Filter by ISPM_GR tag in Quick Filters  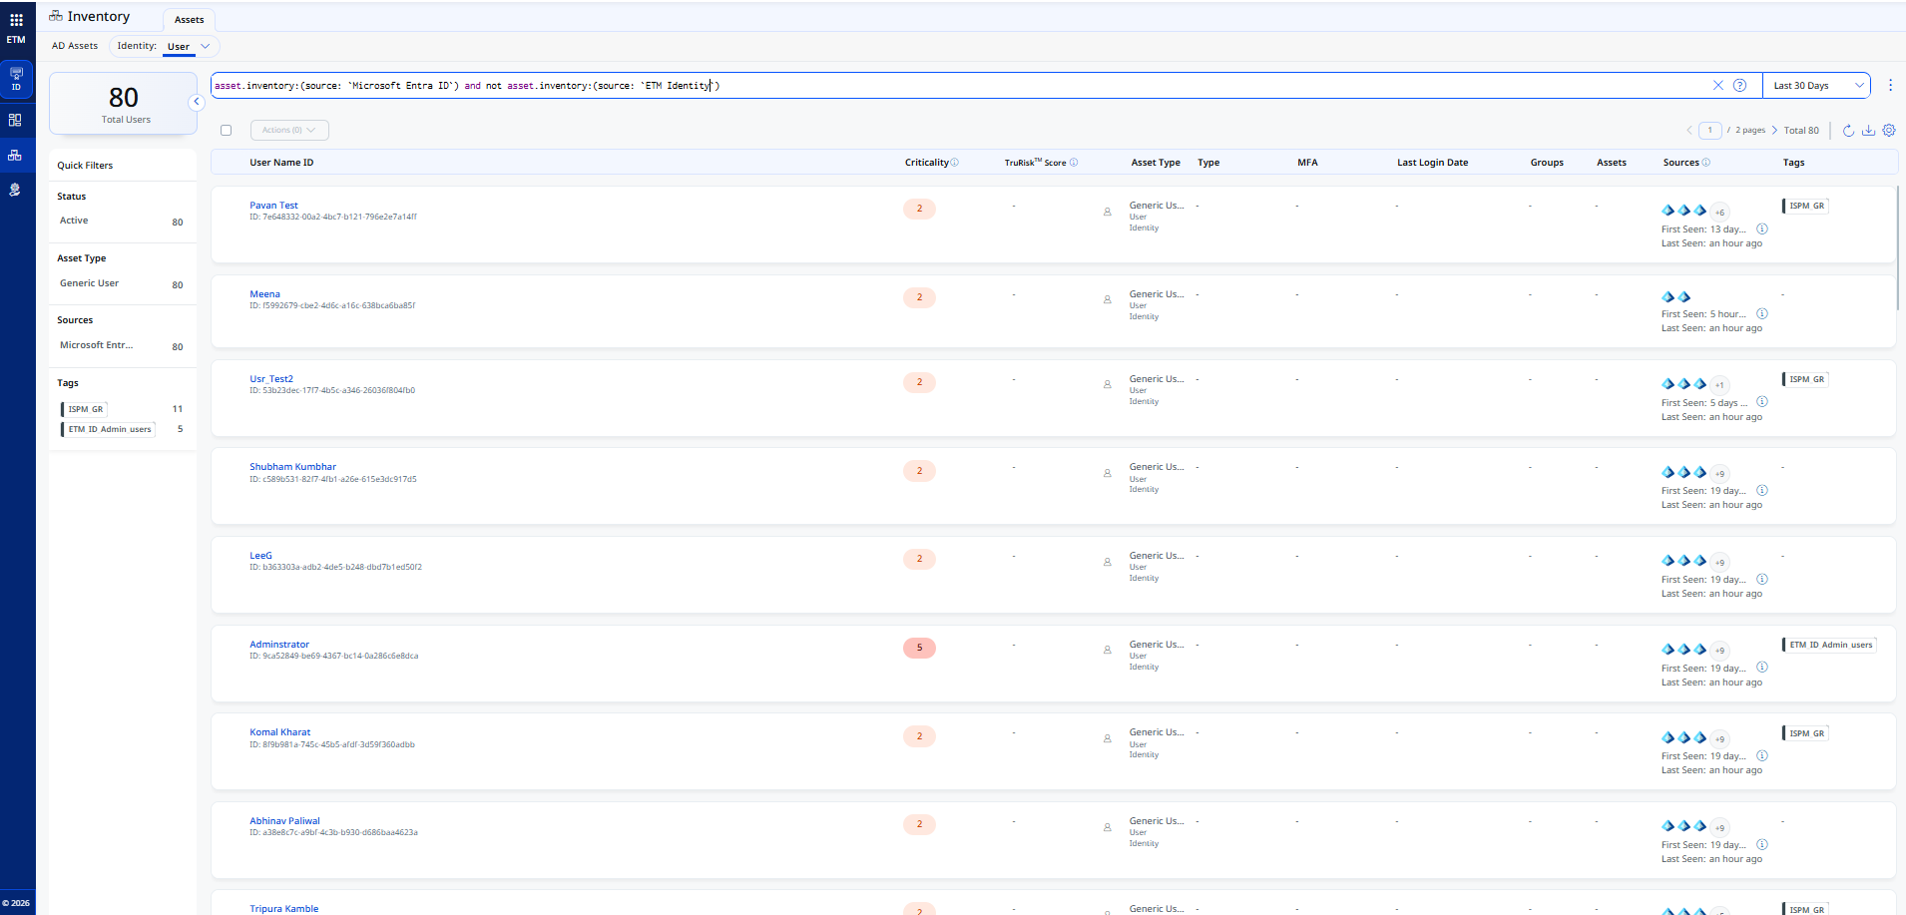coord(85,409)
